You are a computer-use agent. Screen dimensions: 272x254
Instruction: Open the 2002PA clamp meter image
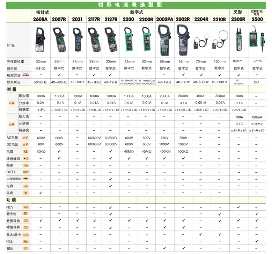[165, 41]
